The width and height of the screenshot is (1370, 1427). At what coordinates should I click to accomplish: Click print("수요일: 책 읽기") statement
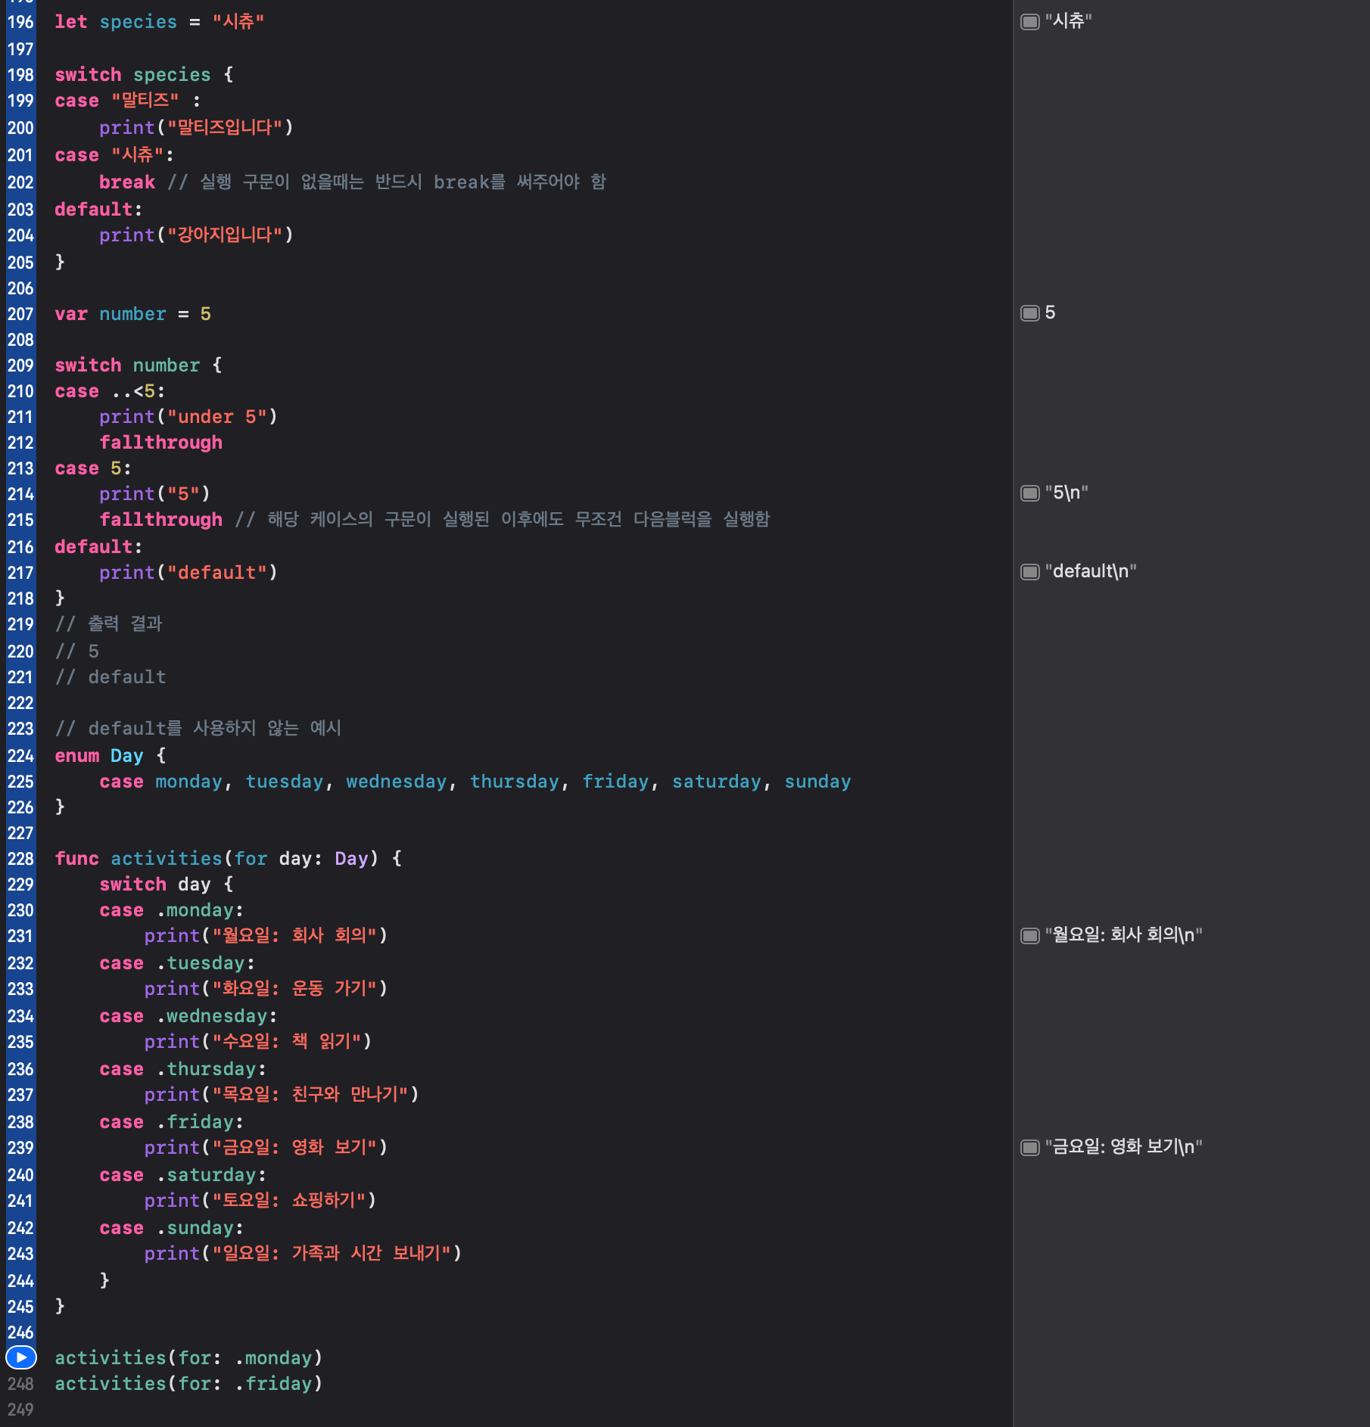pyautogui.click(x=258, y=1042)
